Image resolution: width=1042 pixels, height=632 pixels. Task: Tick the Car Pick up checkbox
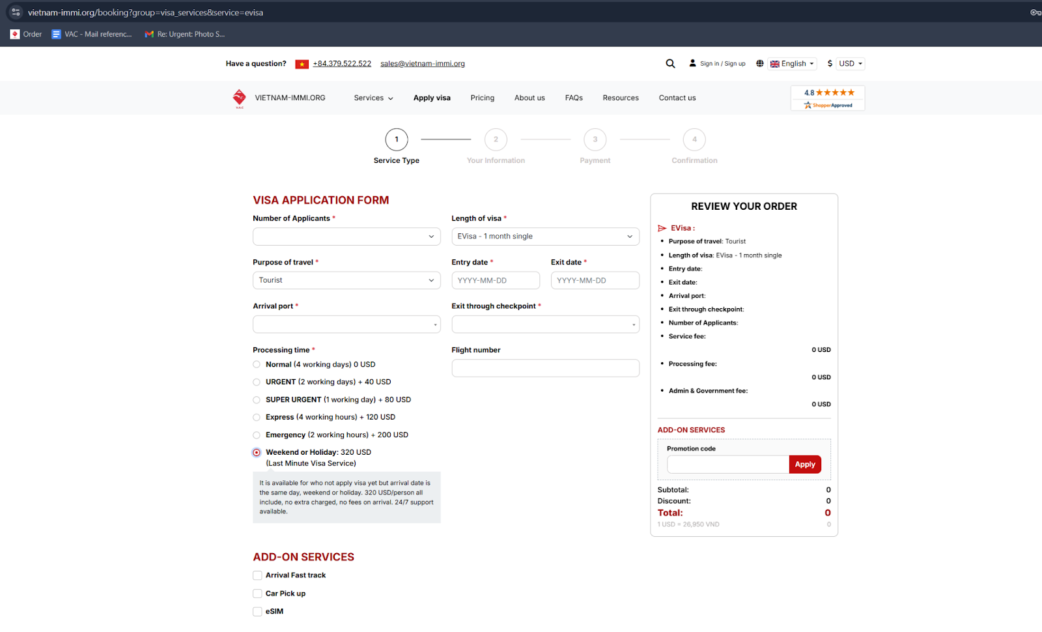[x=257, y=594]
